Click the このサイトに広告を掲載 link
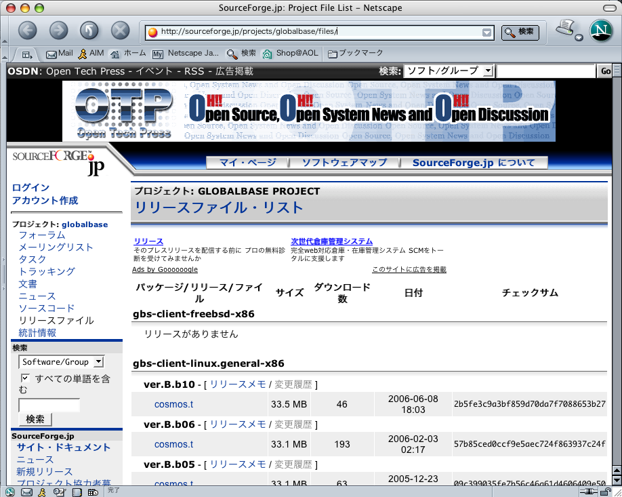The height and width of the screenshot is (497, 622). [409, 270]
